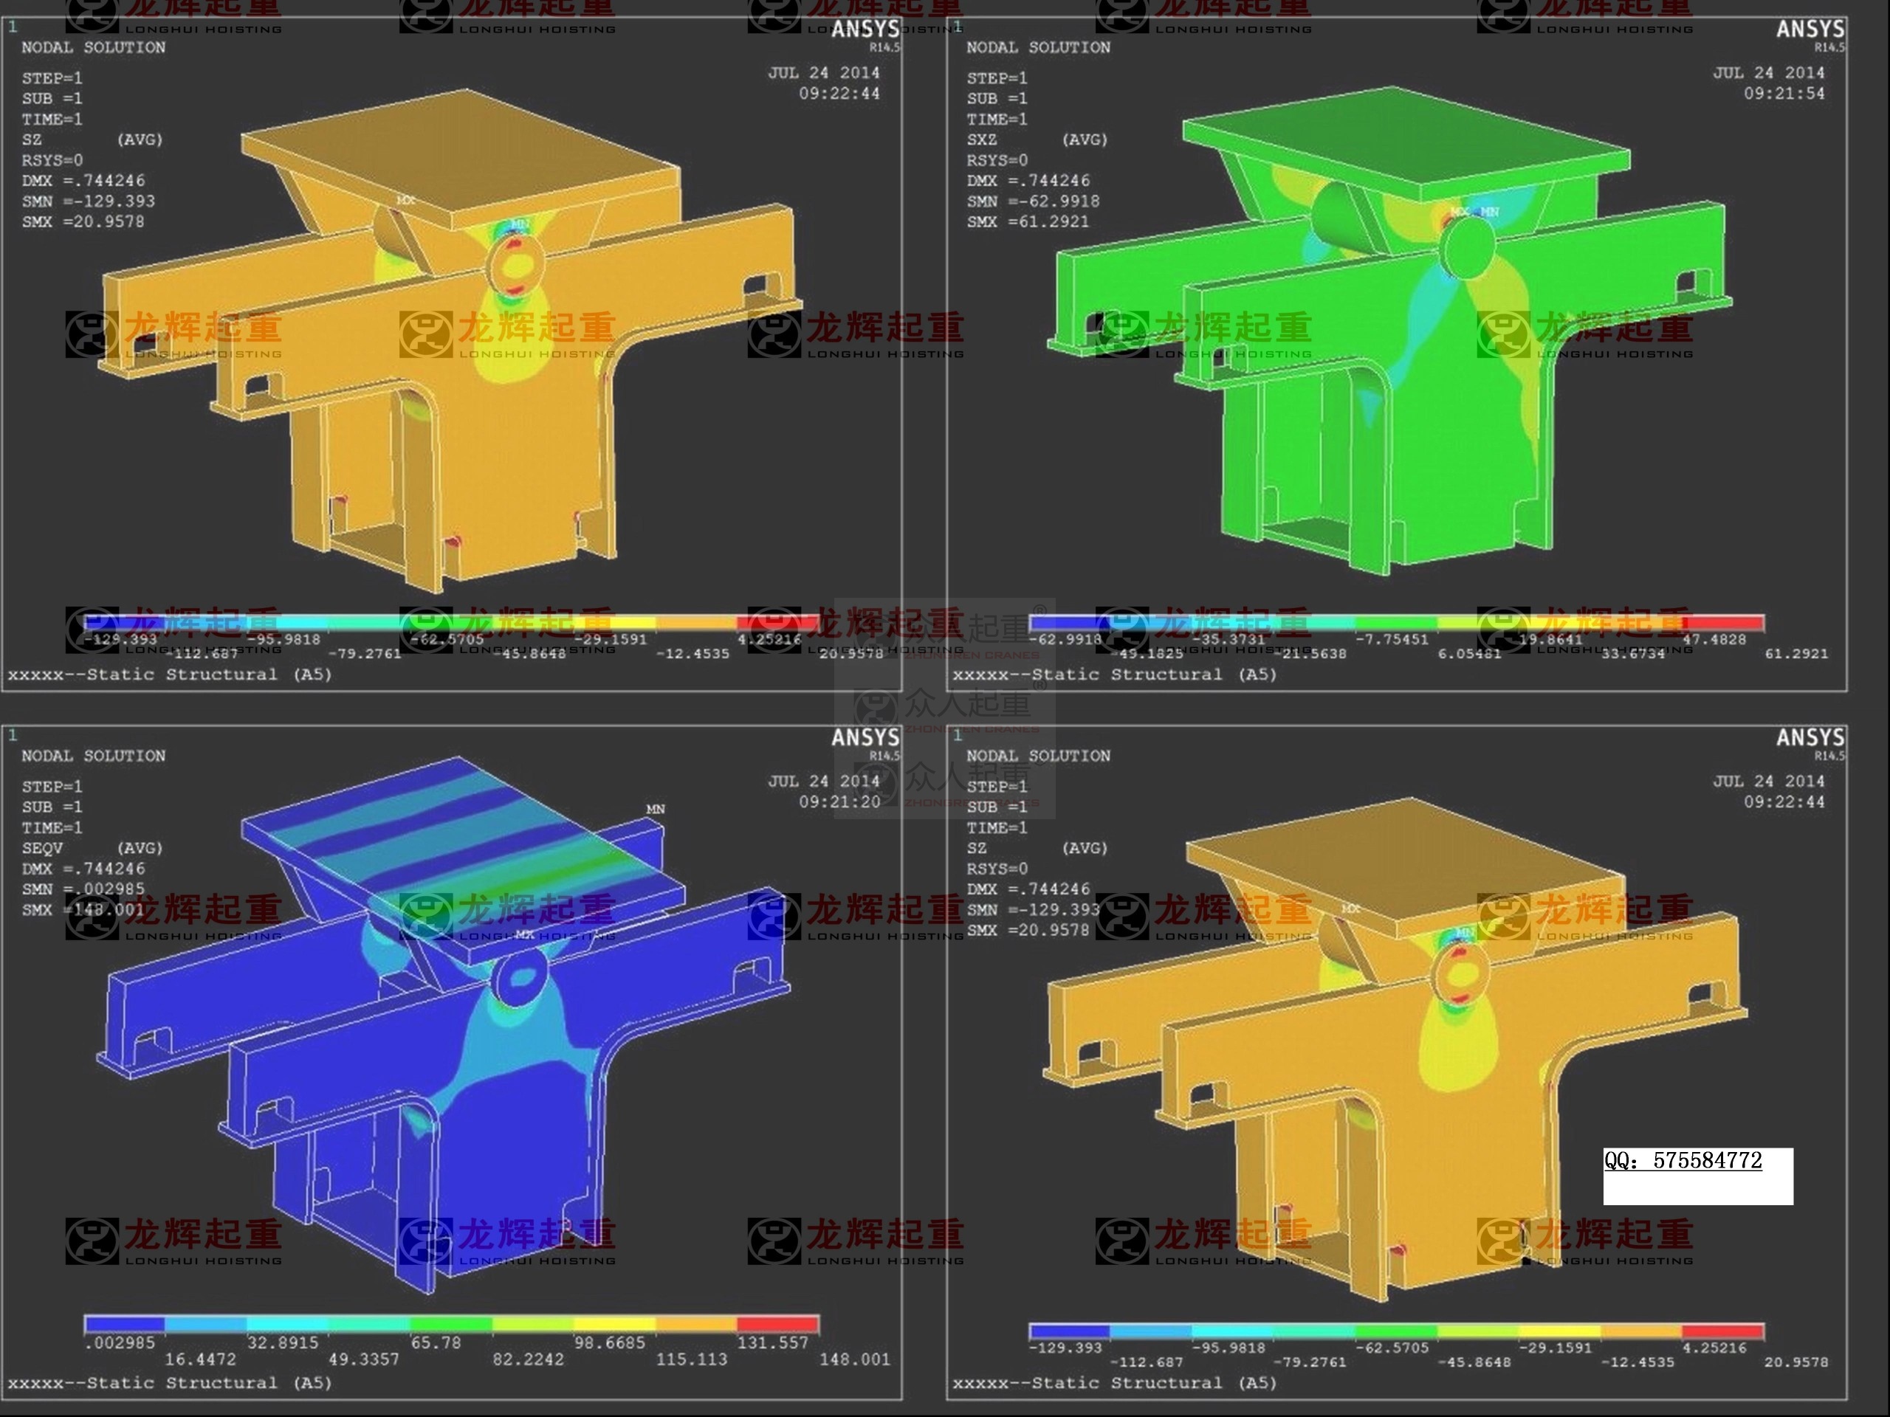
Task: Click the 09:21:20 timestamp
Action: point(839,801)
